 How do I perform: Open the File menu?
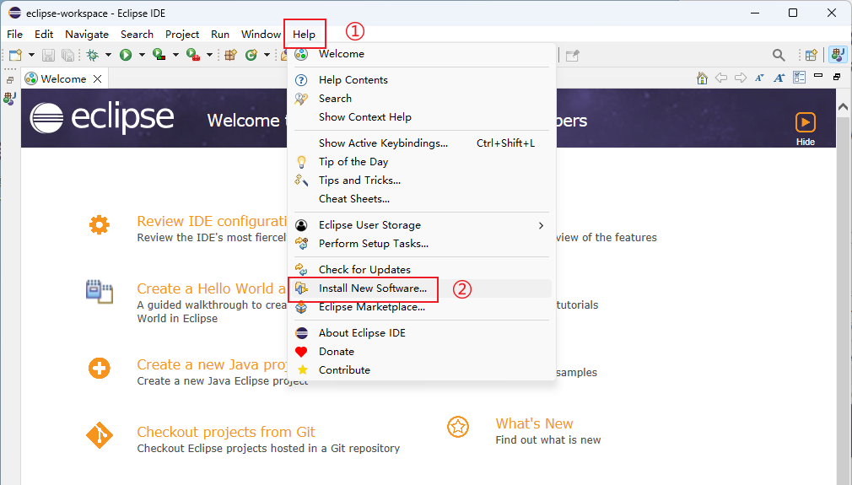click(14, 35)
